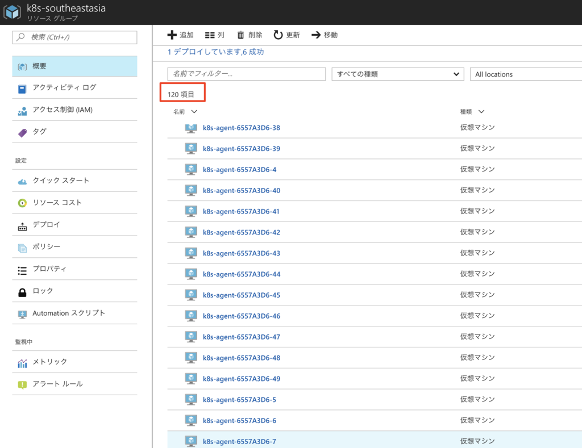Open k8s-agent-6557A3D6-42 link

click(241, 233)
